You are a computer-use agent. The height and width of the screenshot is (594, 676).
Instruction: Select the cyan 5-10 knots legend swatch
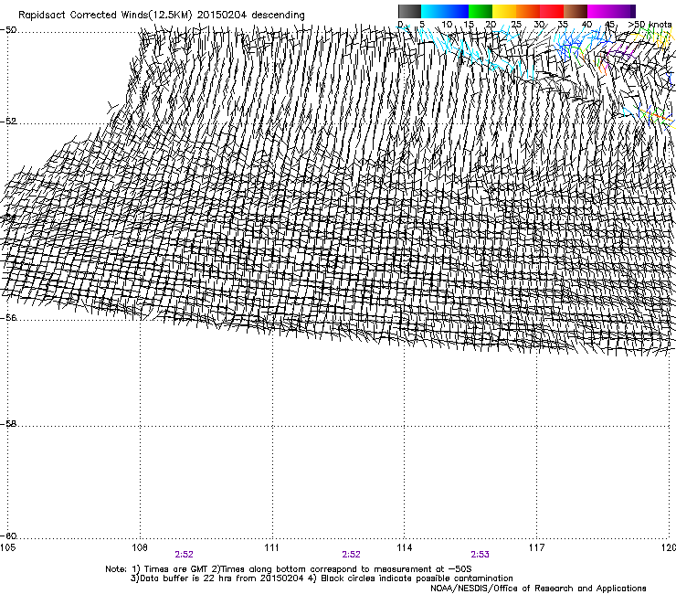point(433,11)
